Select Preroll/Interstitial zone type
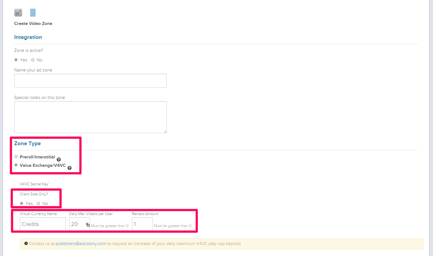This screenshot has width=433, height=256. tap(16, 156)
